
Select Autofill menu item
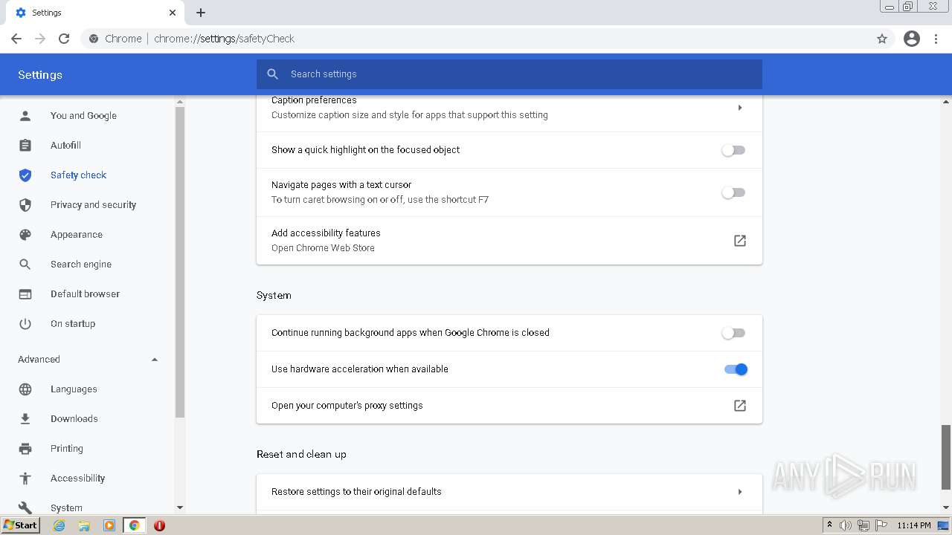tap(65, 146)
